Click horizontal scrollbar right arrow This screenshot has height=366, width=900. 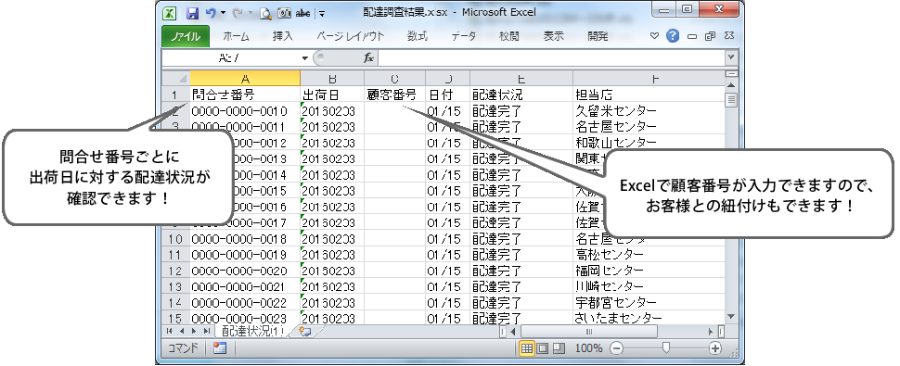point(711,332)
